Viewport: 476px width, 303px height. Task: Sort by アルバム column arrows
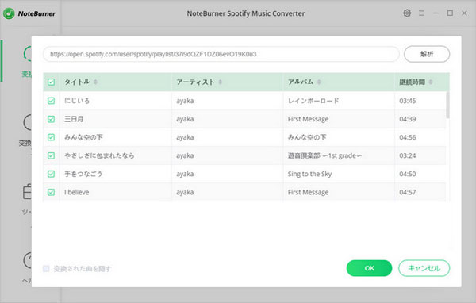[319, 82]
